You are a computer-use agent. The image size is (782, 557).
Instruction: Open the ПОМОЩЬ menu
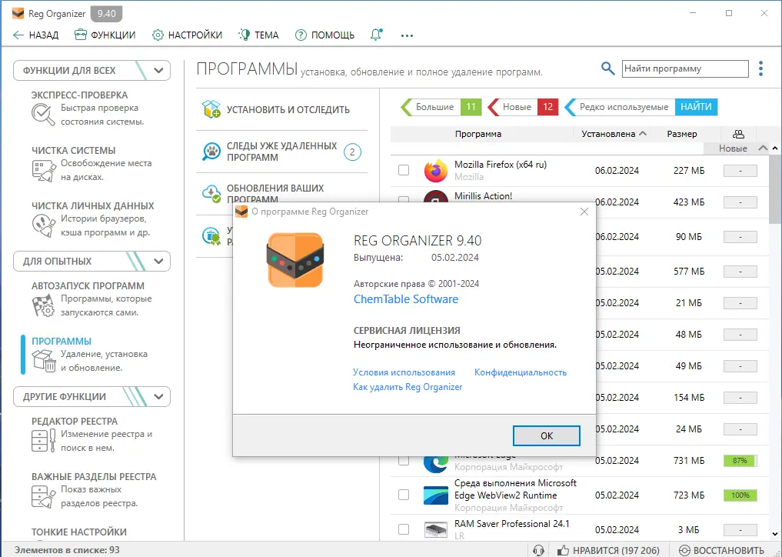coord(324,35)
